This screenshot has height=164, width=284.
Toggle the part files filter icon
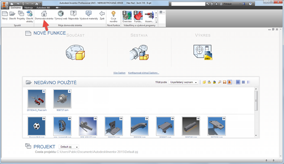[204, 82]
